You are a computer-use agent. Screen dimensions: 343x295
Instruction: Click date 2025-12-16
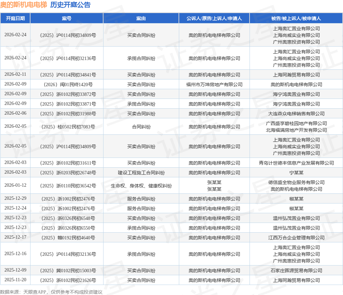(x=15, y=254)
